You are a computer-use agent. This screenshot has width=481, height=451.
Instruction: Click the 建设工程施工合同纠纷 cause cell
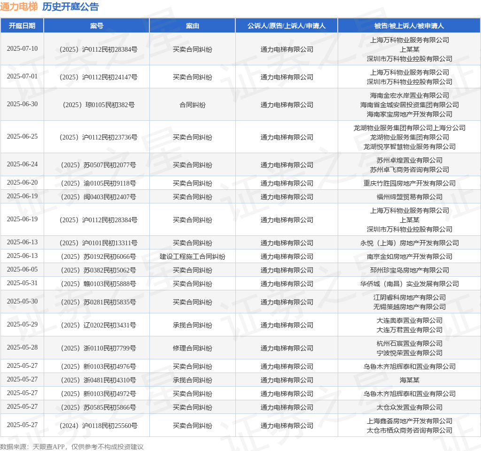[192, 257]
